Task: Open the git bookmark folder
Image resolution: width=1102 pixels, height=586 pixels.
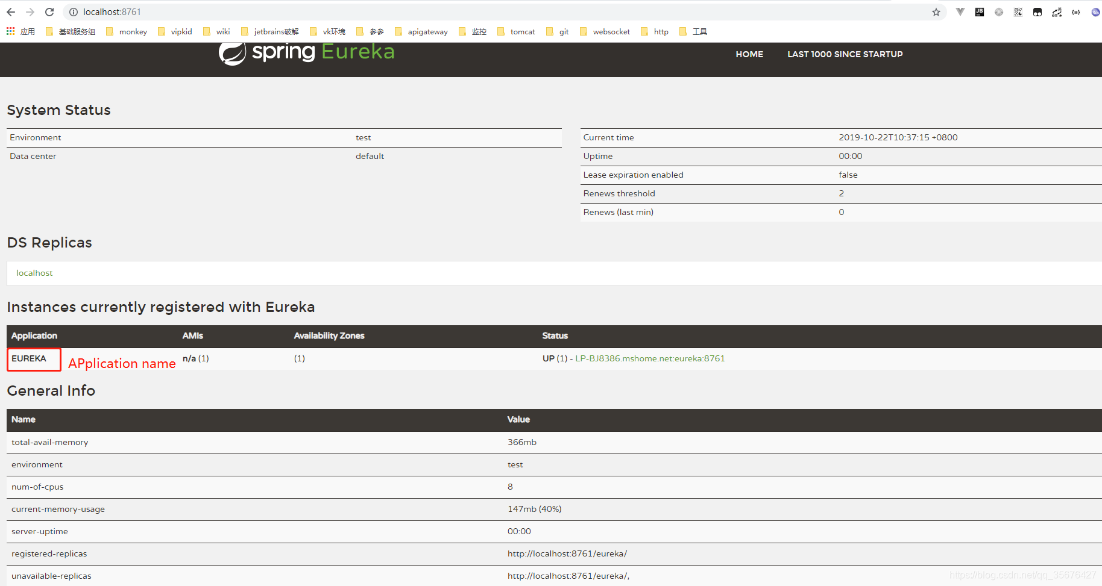Action: pos(558,32)
